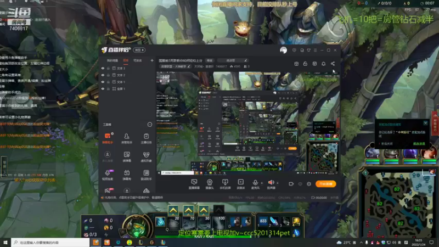Image resolution: width=439 pixels, height=247 pixels.
Task: Open the 房管助手 tool icon
Action: pos(127,138)
